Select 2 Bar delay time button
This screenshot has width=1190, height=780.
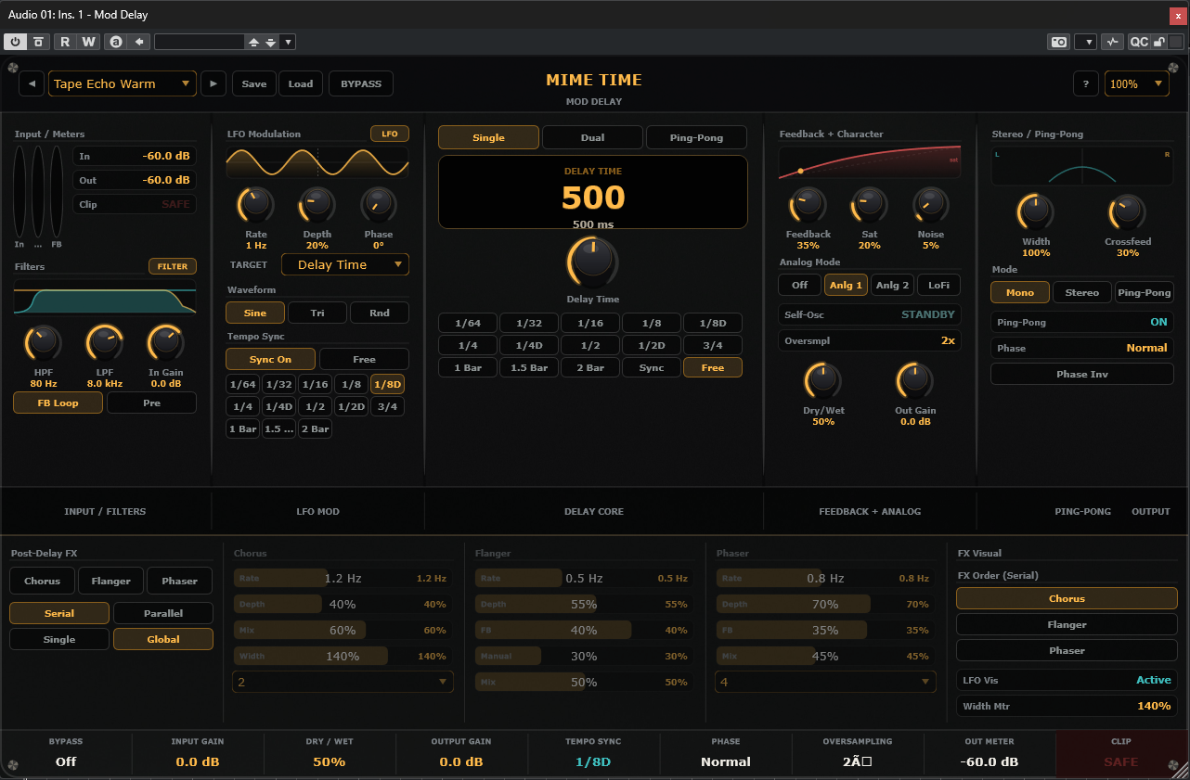point(590,367)
